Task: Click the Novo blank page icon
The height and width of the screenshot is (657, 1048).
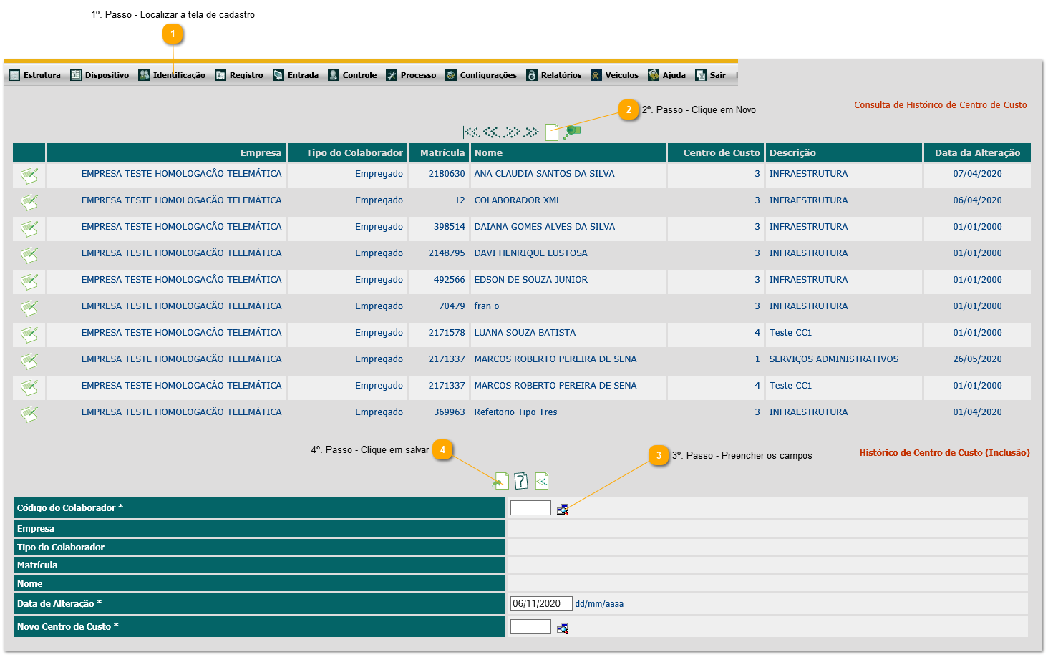Action: pyautogui.click(x=552, y=132)
